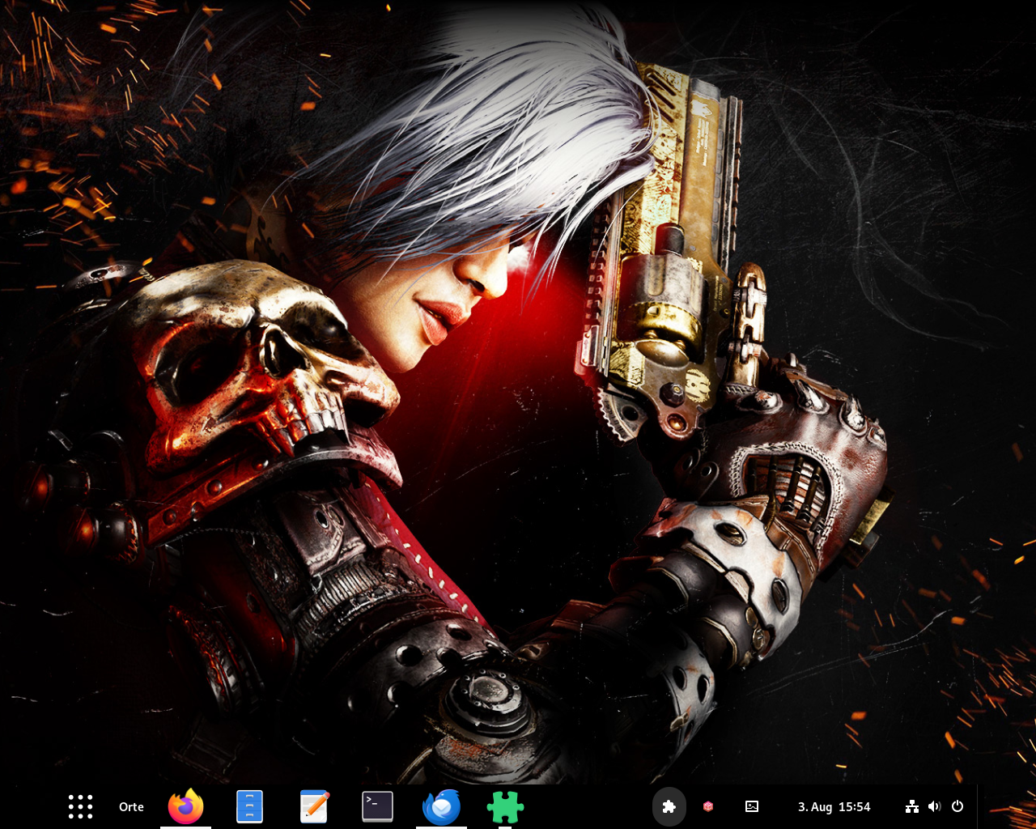Click the wired network status icon
Viewport: 1036px width, 829px height.
coord(912,806)
